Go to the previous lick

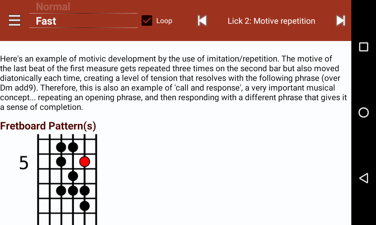[202, 21]
